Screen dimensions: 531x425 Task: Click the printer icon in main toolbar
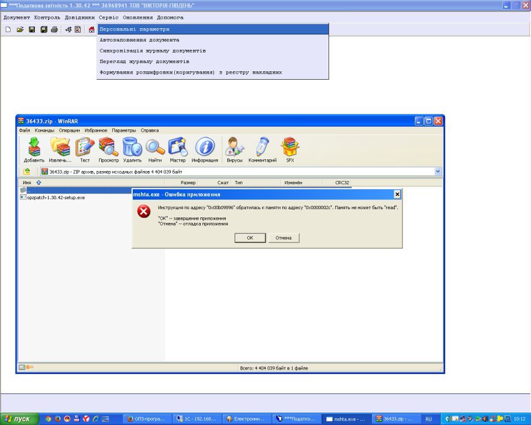click(x=54, y=29)
